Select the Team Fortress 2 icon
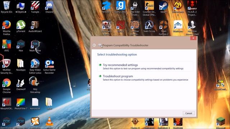This screenshot has width=230, height=129. 164,28
